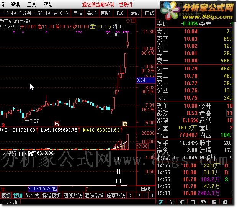The image size is (237, 208).
Task: Click 买一 price 10.79
Action: 190,69
